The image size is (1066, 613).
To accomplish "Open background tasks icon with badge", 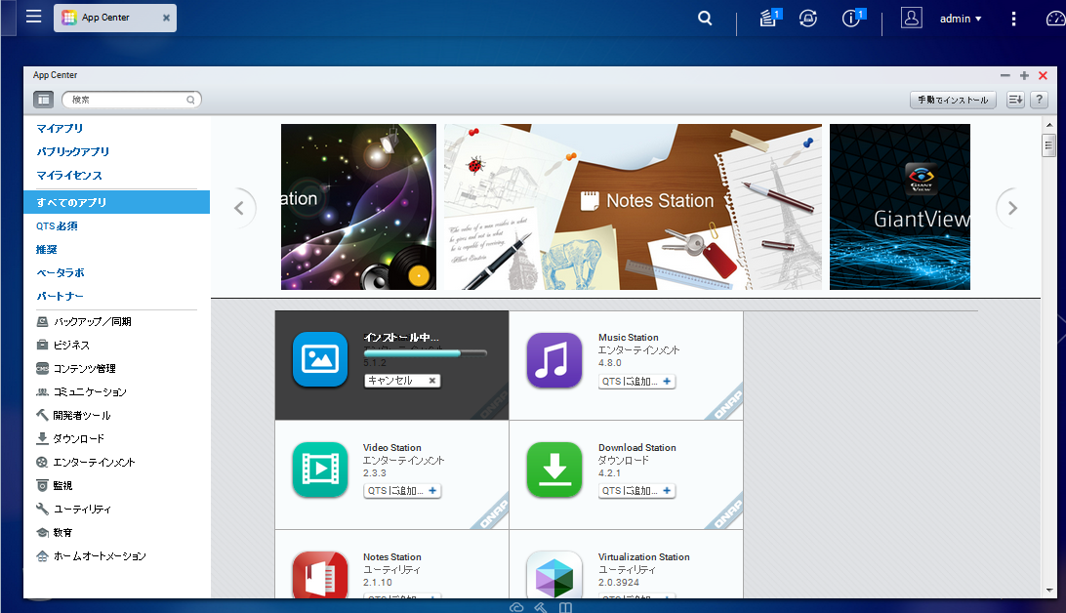I will (x=769, y=18).
